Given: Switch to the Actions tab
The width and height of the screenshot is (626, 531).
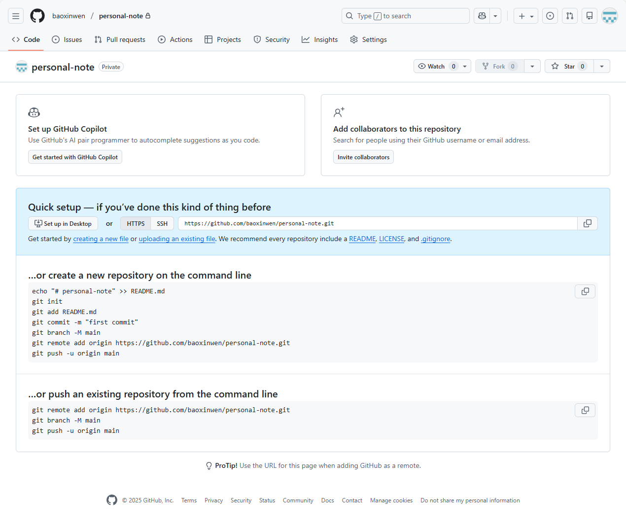Looking at the screenshot, I should pos(175,39).
